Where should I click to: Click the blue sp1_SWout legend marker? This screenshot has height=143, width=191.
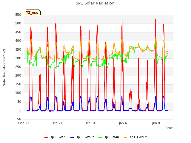(x=72, y=138)
